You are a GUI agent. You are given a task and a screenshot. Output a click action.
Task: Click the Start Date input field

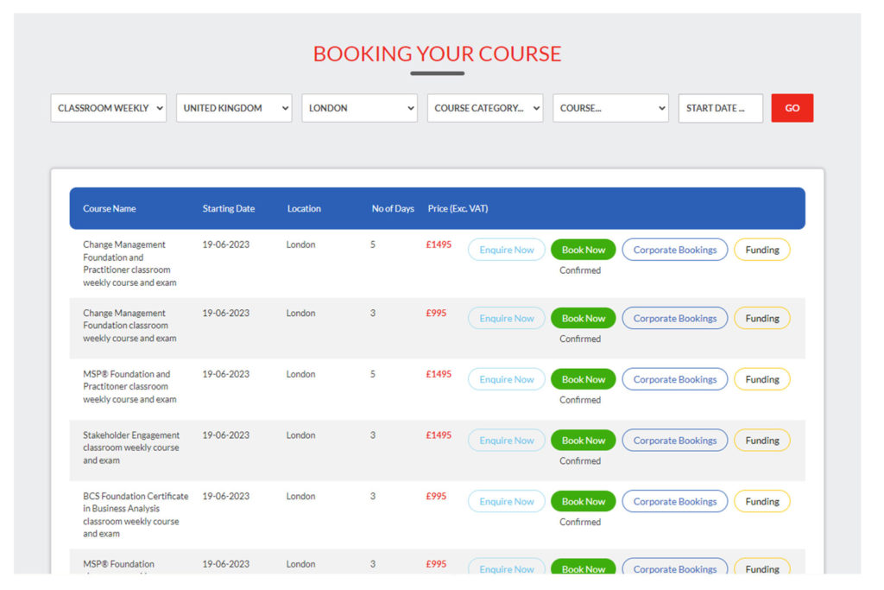(x=720, y=108)
